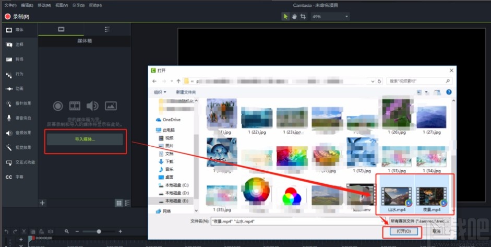Screen dimensions: 491x247
Task: Open the 语音旁白 voice narration panel
Action: tap(18, 118)
